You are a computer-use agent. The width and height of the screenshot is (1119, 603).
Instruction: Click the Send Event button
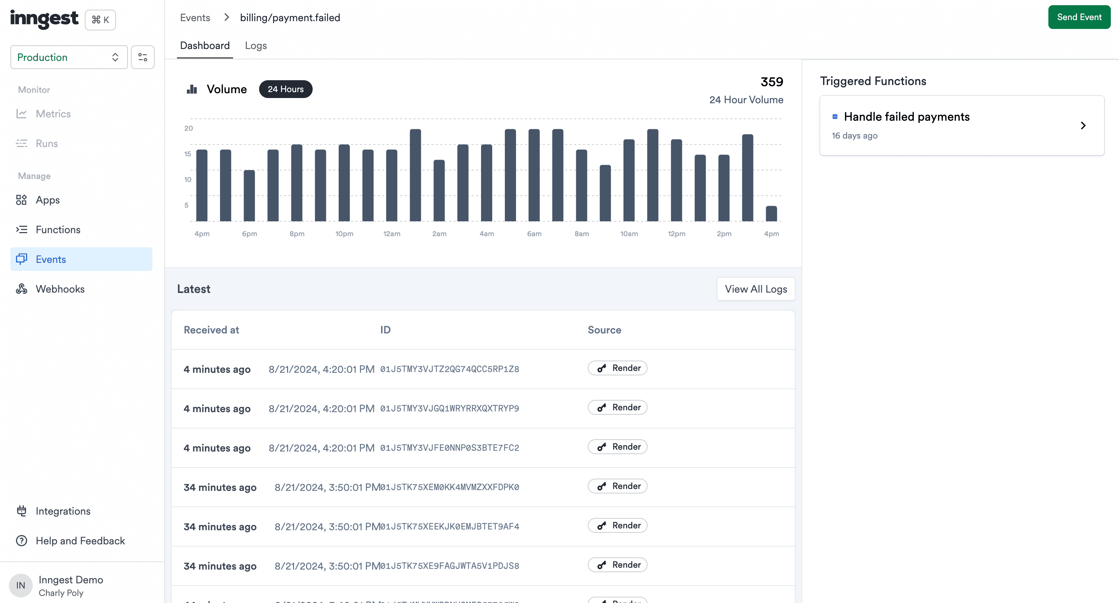(1078, 17)
